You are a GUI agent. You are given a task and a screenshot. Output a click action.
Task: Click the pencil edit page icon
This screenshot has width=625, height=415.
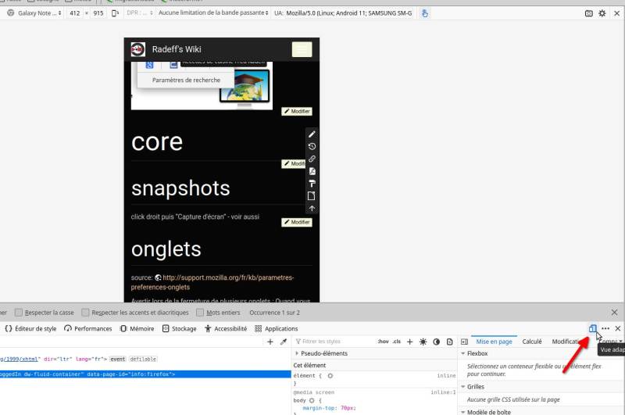(x=312, y=134)
